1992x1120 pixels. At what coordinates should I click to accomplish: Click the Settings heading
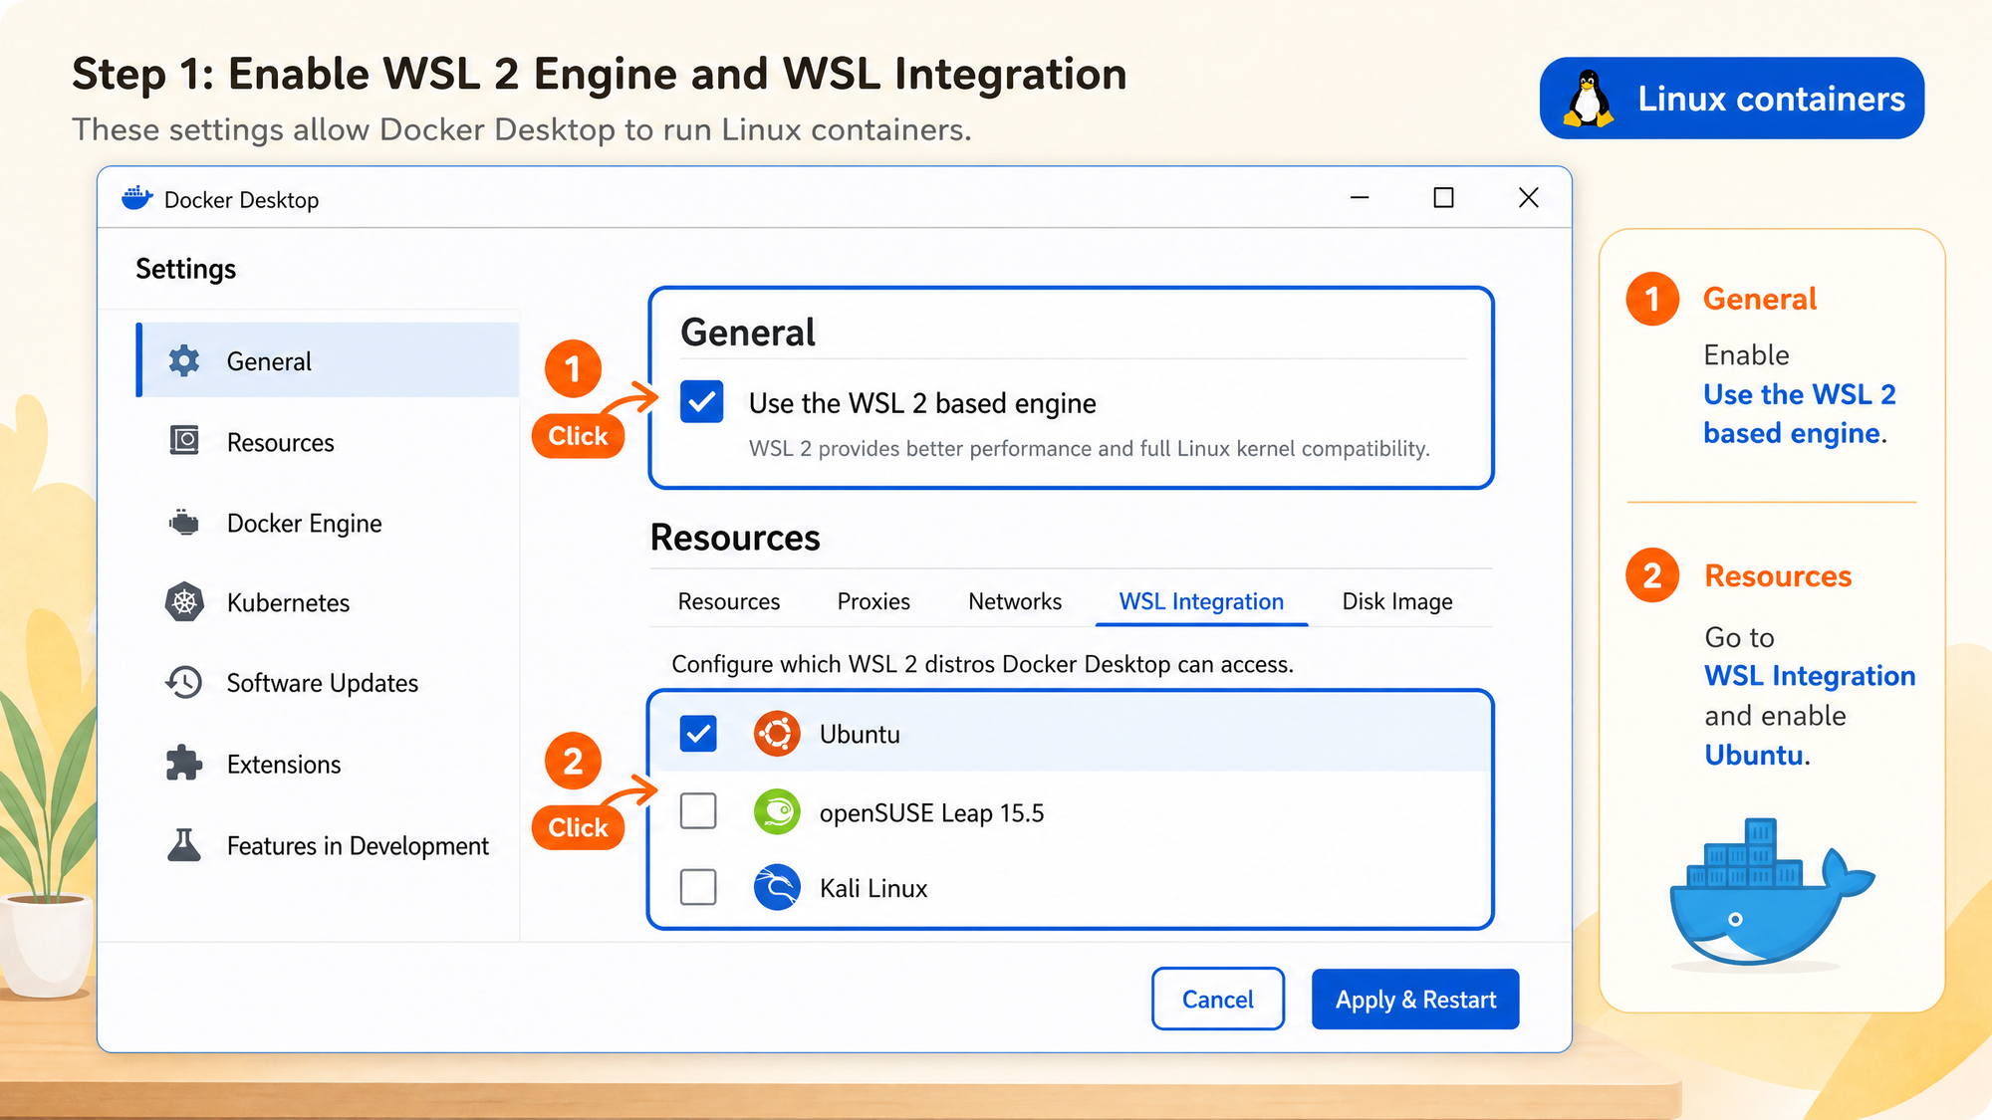[x=186, y=269]
